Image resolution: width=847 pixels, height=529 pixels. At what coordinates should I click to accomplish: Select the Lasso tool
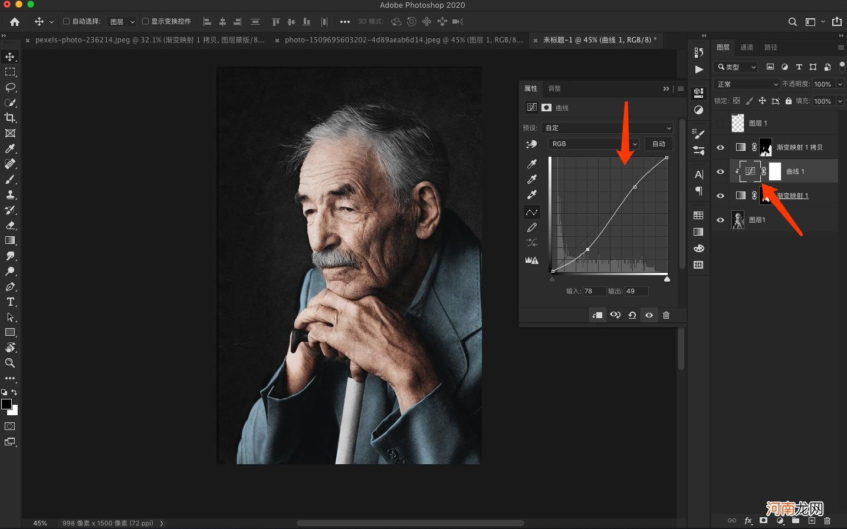tap(10, 87)
